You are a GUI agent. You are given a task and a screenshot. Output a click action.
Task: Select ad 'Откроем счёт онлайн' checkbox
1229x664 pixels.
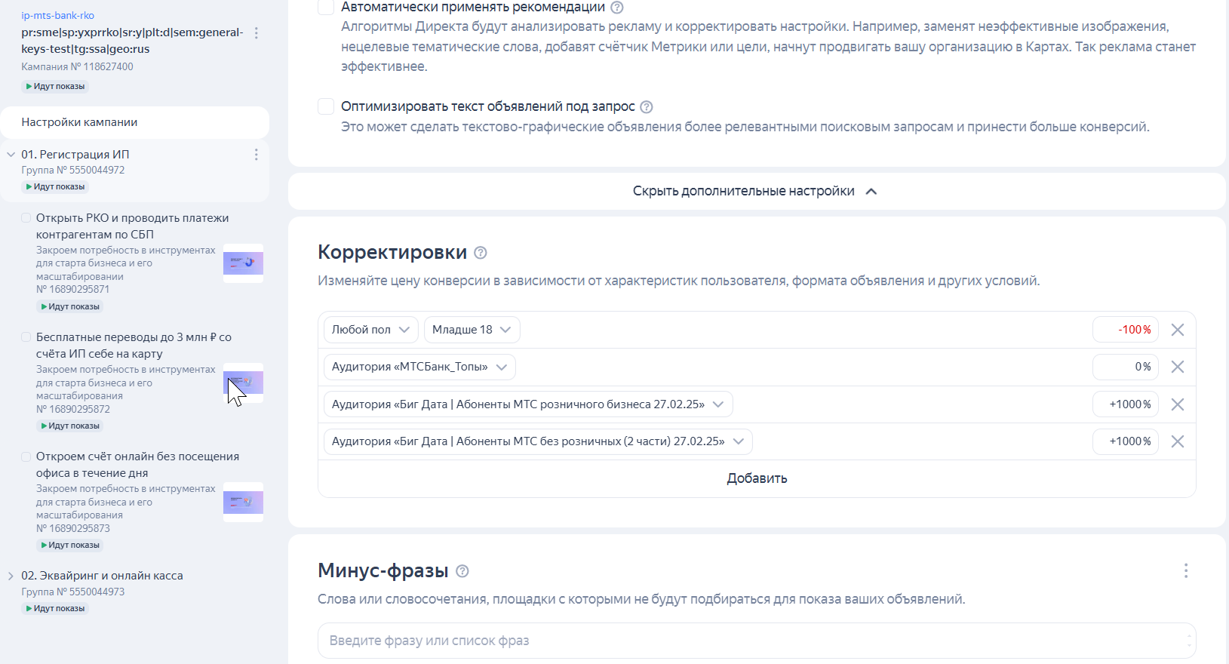pos(26,456)
